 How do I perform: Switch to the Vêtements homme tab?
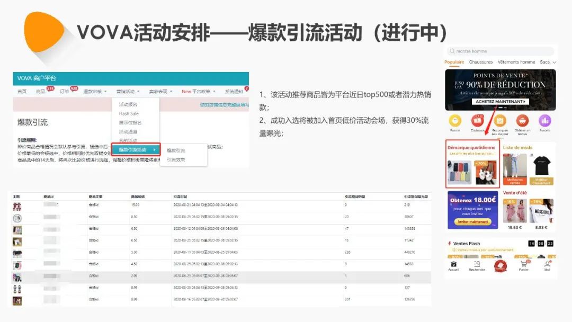[516, 62]
